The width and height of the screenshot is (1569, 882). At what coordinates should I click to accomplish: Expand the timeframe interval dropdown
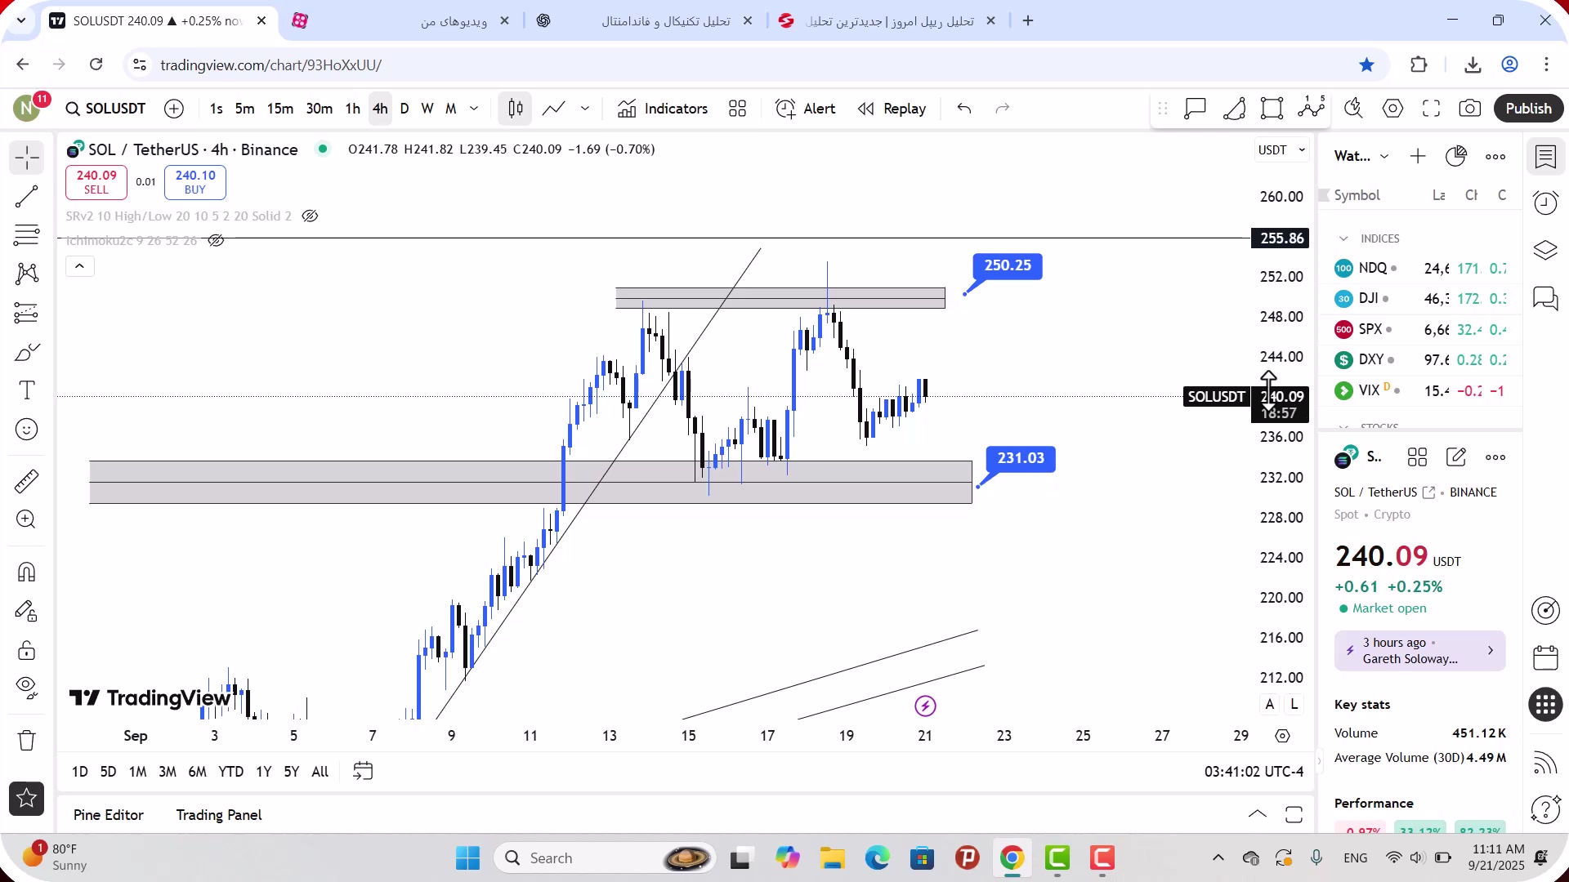click(474, 109)
